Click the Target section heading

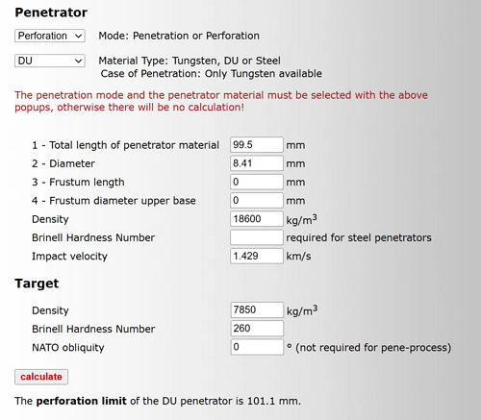click(37, 284)
